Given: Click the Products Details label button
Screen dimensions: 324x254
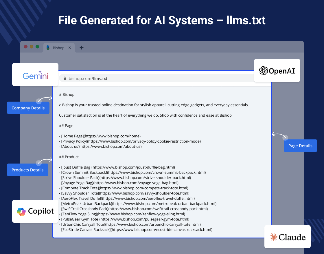Looking at the screenshot, I should pos(28,170).
